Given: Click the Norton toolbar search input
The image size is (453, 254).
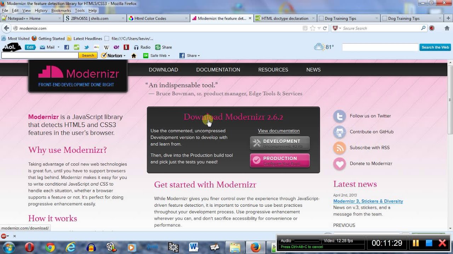Looking at the screenshot, I should [x=40, y=55].
